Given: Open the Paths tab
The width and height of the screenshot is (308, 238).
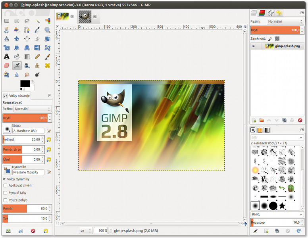Looking at the screenshot, I should [x=271, y=13].
